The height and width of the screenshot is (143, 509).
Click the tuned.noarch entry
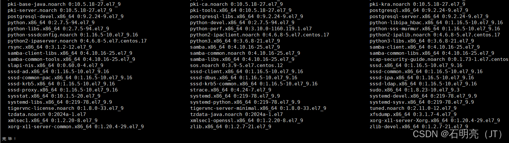pyautogui.click(x=413, y=108)
